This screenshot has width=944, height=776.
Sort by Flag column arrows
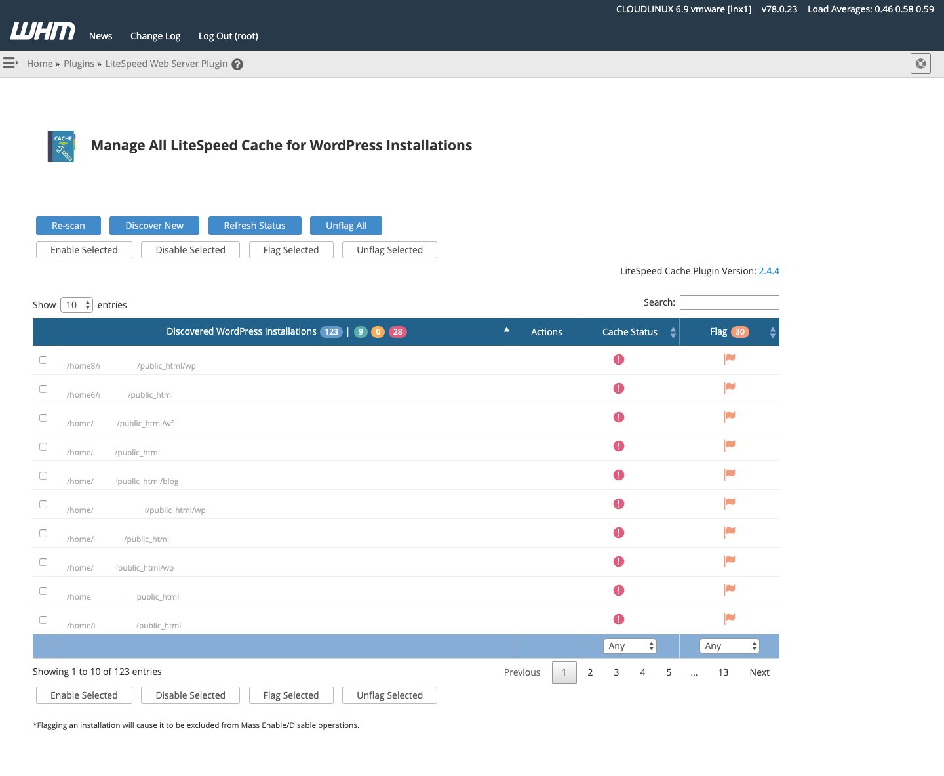[x=773, y=333]
